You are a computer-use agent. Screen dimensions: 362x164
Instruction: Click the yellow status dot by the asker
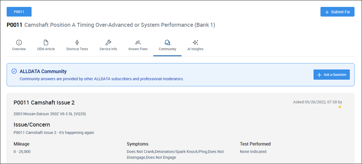pos(340,107)
